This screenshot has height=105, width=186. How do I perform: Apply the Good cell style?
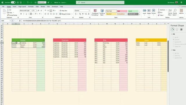[x=133, y=11]
